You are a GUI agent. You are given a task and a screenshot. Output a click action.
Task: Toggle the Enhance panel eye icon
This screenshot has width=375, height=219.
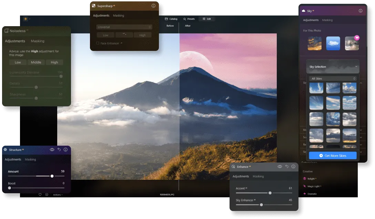click(x=280, y=167)
